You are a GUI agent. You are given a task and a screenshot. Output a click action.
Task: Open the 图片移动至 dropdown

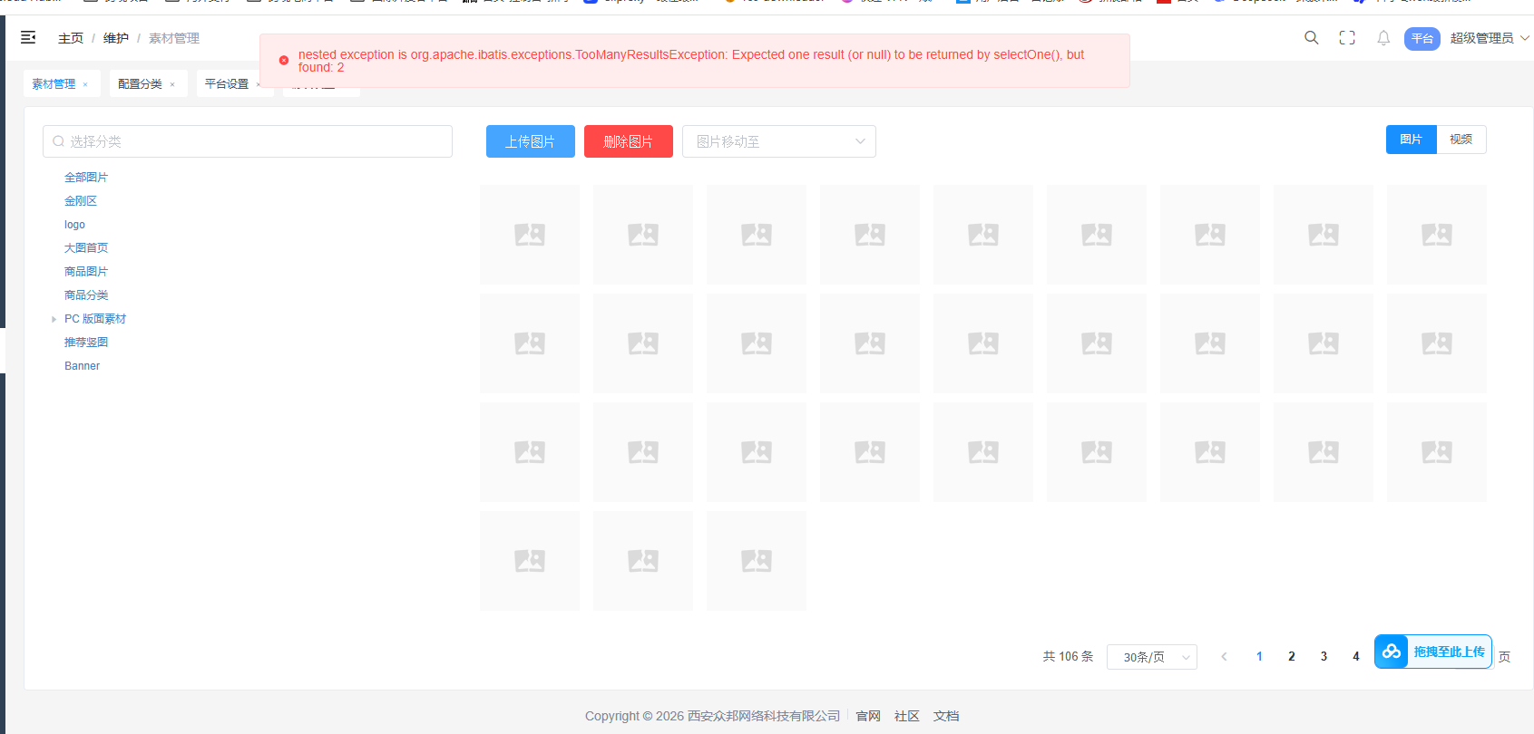pos(779,141)
